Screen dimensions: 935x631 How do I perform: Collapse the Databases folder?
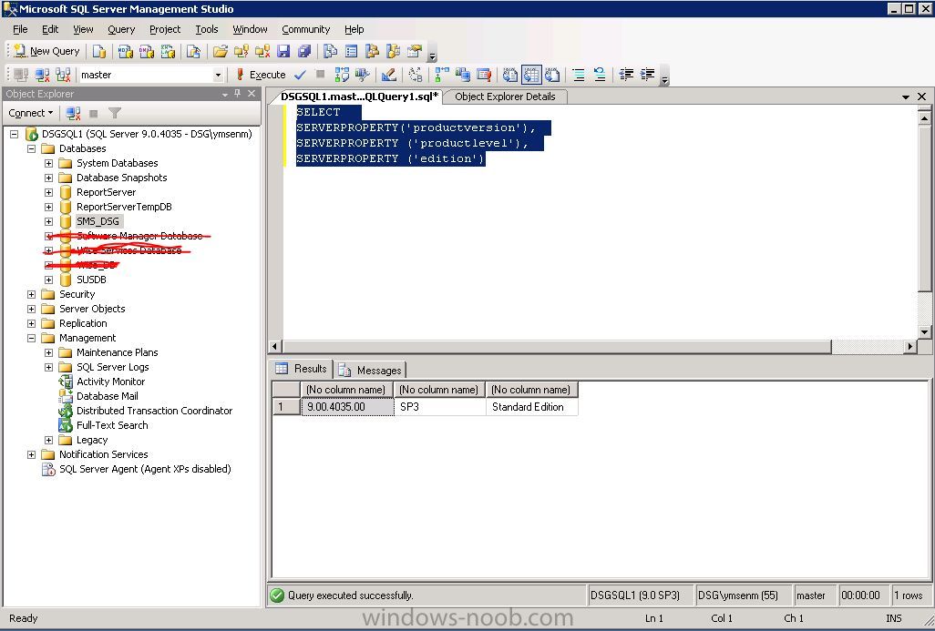click(x=32, y=149)
